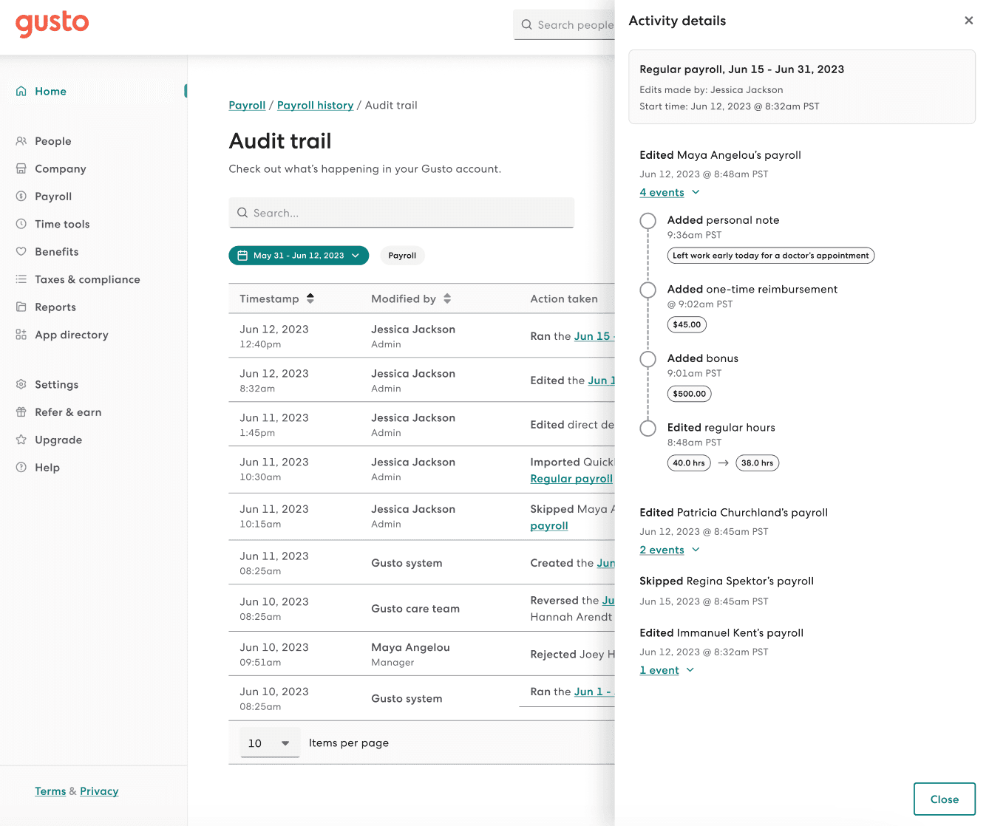Image resolution: width=989 pixels, height=826 pixels.
Task: Open Time tools menu item
Action: (62, 224)
